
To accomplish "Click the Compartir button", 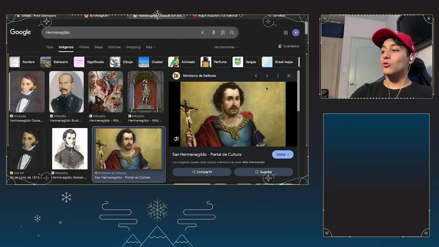I will [x=202, y=172].
